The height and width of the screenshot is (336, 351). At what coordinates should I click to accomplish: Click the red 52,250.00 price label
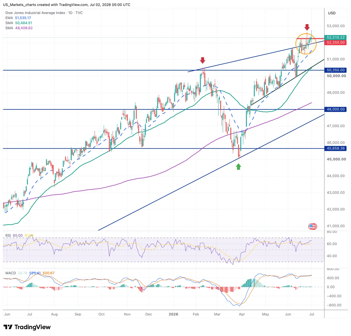pyautogui.click(x=336, y=43)
